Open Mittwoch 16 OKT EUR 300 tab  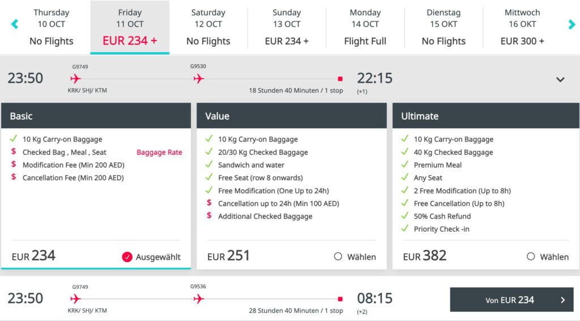coord(522,27)
